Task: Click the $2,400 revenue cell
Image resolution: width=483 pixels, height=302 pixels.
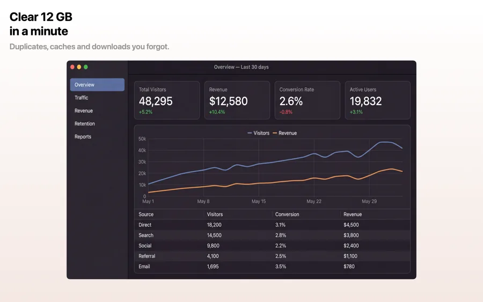Action: click(351, 246)
